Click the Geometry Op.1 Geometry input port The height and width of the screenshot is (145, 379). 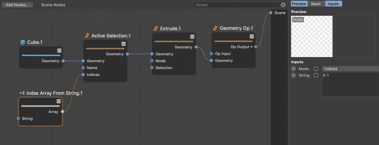(x=212, y=60)
